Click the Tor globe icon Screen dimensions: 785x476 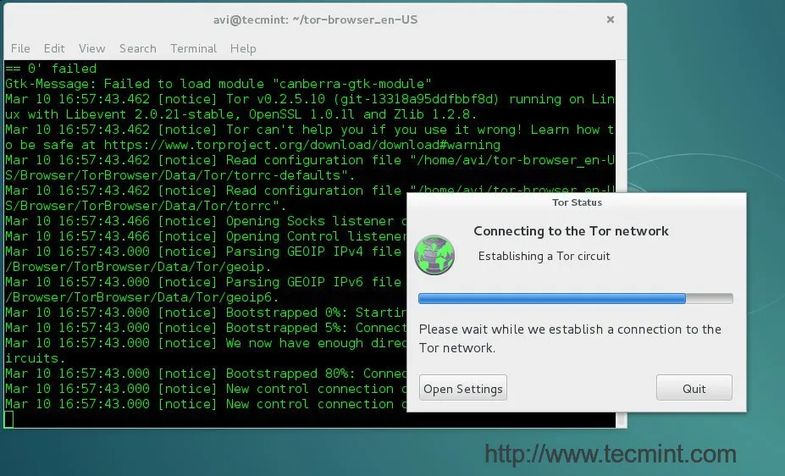434,255
